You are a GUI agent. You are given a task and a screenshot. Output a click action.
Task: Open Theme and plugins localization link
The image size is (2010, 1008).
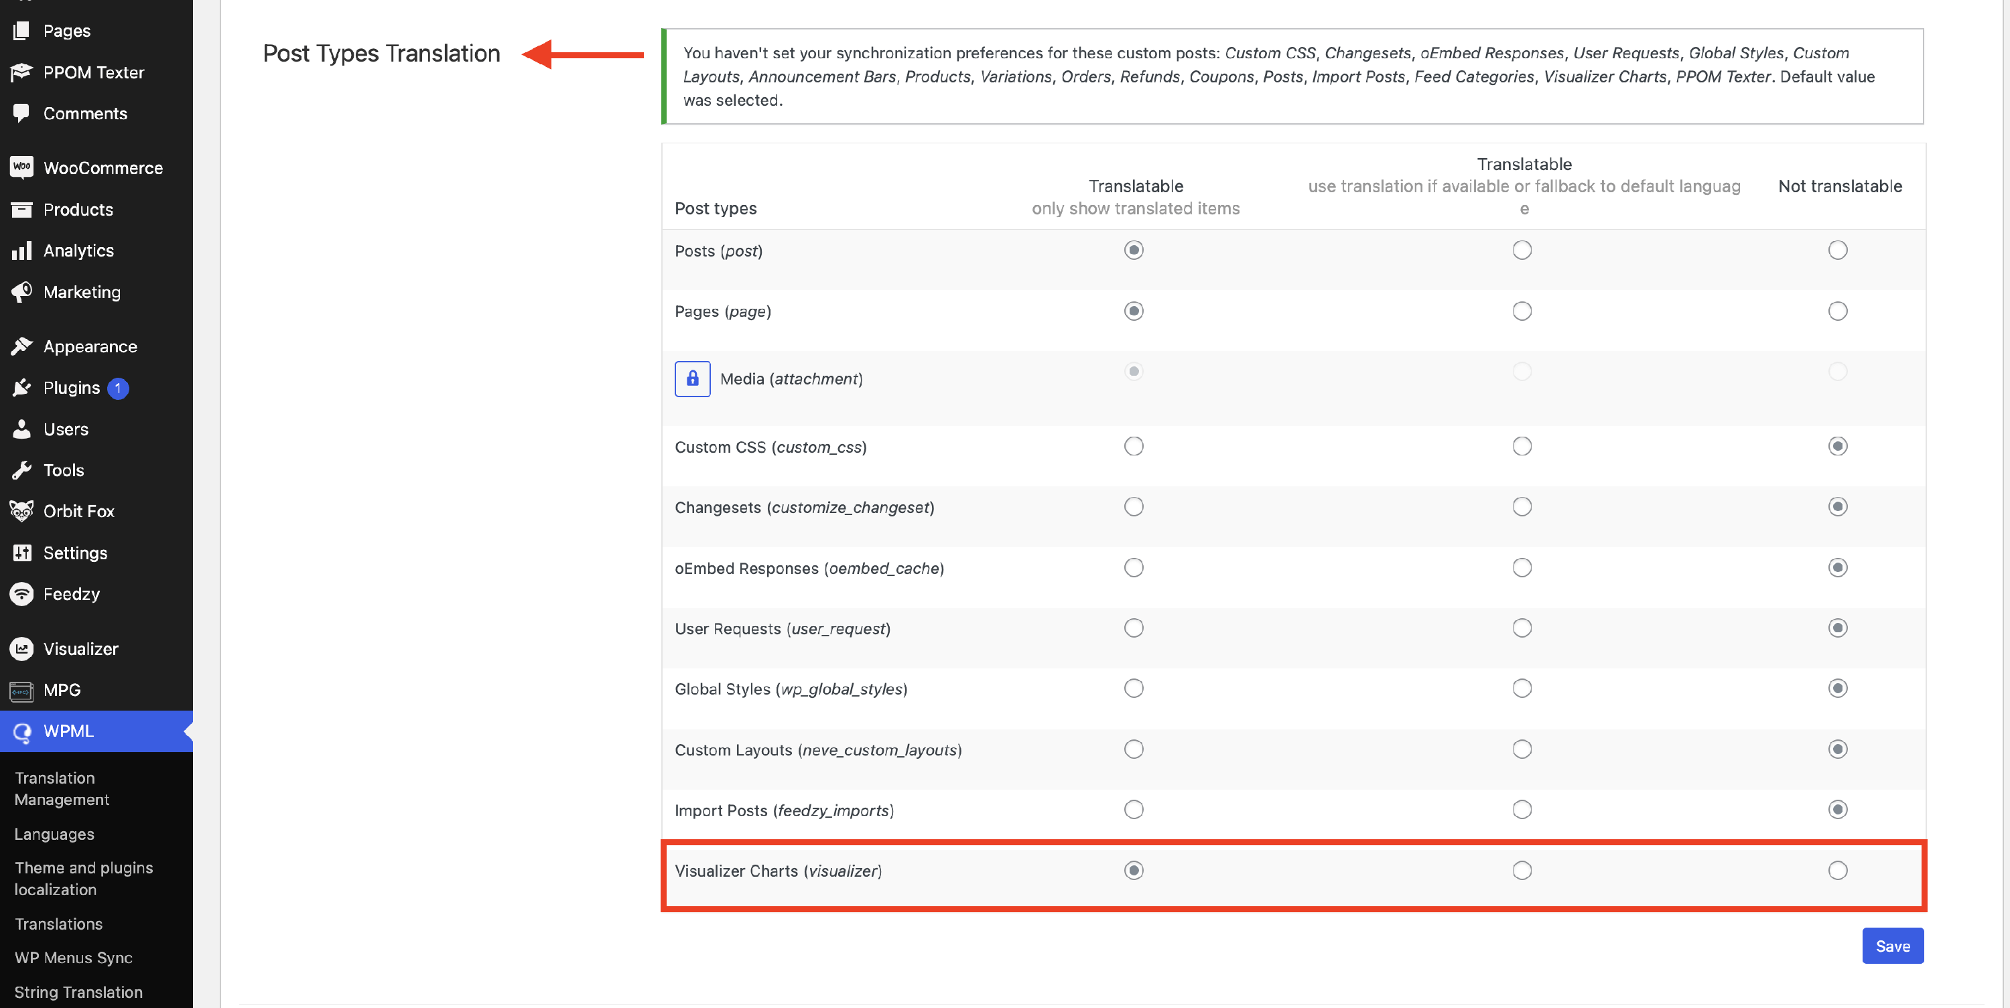(x=84, y=879)
